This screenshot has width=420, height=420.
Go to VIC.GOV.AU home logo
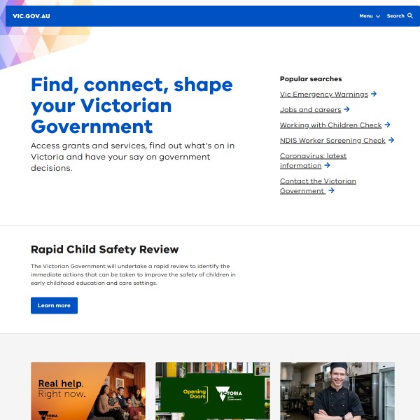(x=31, y=16)
